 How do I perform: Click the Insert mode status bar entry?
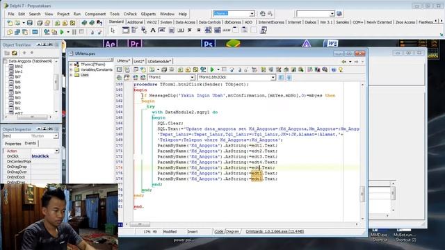click(x=193, y=232)
